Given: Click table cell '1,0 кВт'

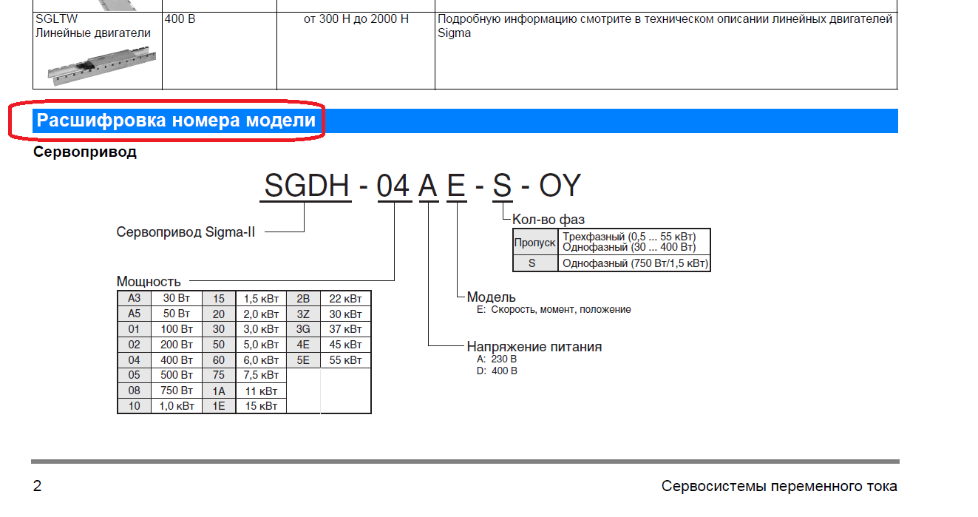Looking at the screenshot, I should [x=177, y=406].
